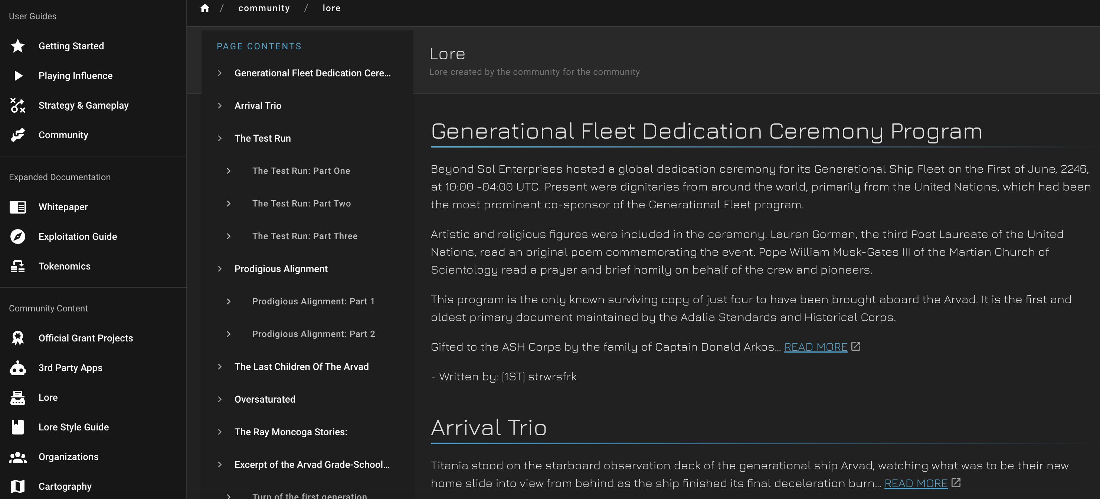Jump to Prodigious Alignment section

(x=281, y=269)
